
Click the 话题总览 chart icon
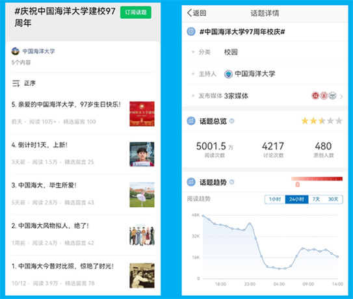[191, 121]
